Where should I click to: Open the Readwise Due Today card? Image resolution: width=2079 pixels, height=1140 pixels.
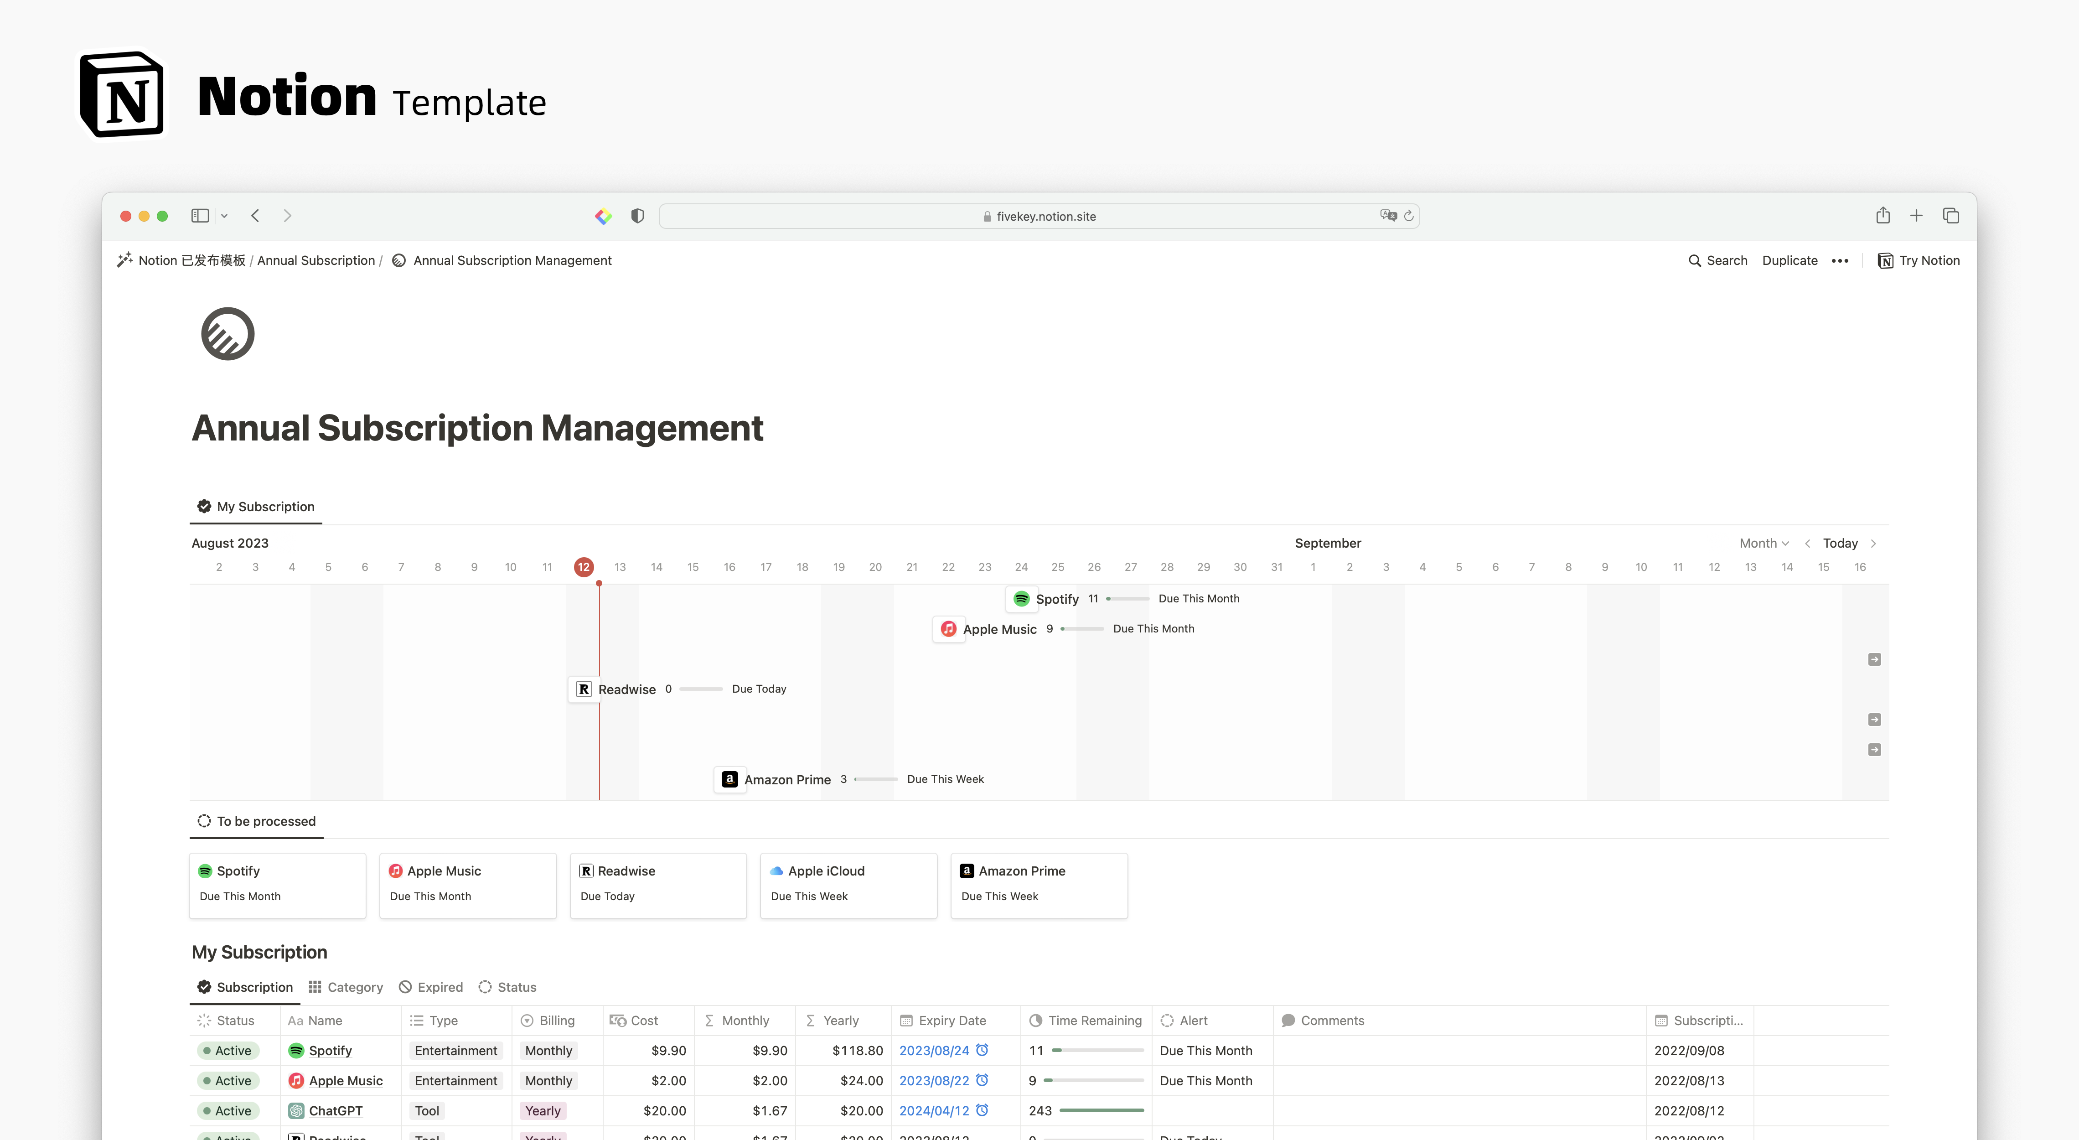[658, 885]
